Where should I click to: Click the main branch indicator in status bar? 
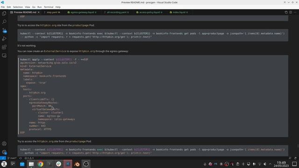pos(12,158)
